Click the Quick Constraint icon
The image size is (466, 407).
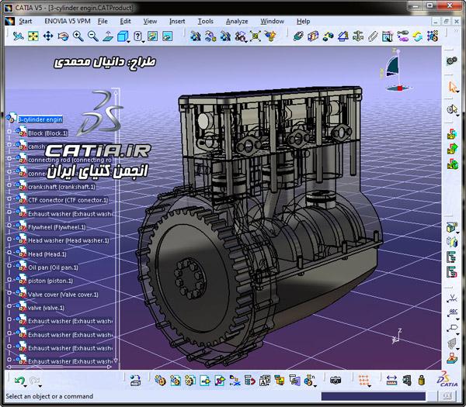[x=388, y=36]
